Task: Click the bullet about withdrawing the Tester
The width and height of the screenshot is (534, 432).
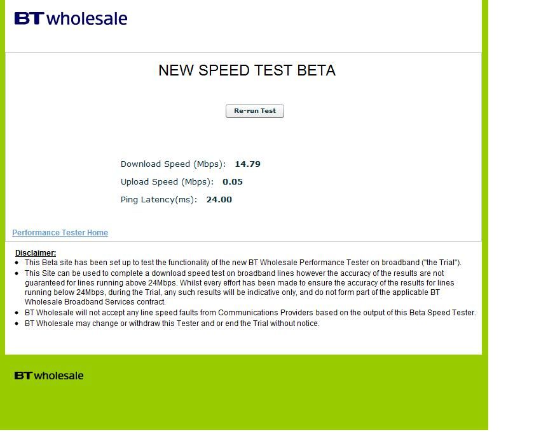Action: click(172, 324)
